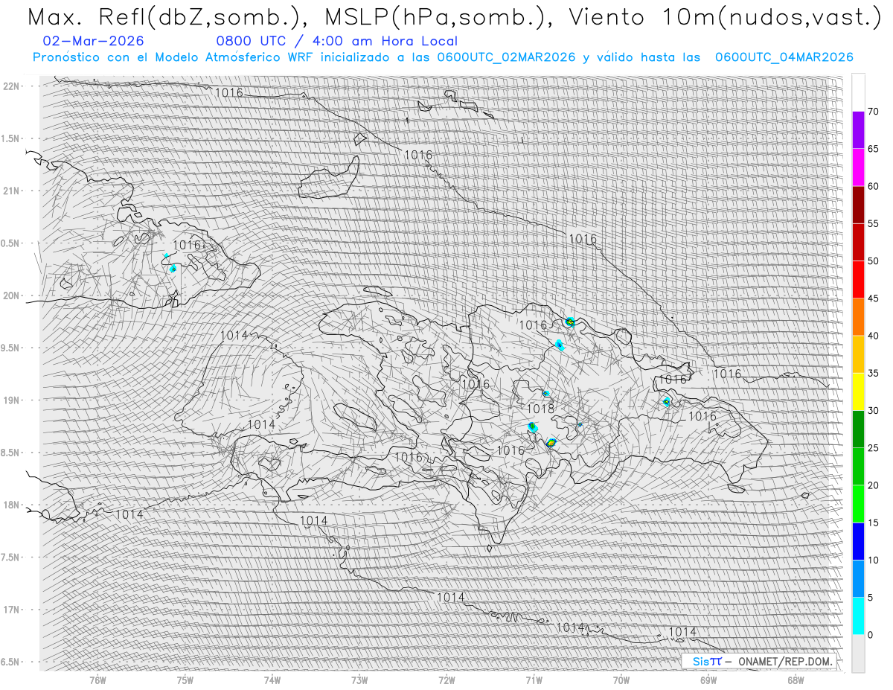Click the 76W longitude axis label
Screen dimensions: 893x690
pyautogui.click(x=97, y=680)
